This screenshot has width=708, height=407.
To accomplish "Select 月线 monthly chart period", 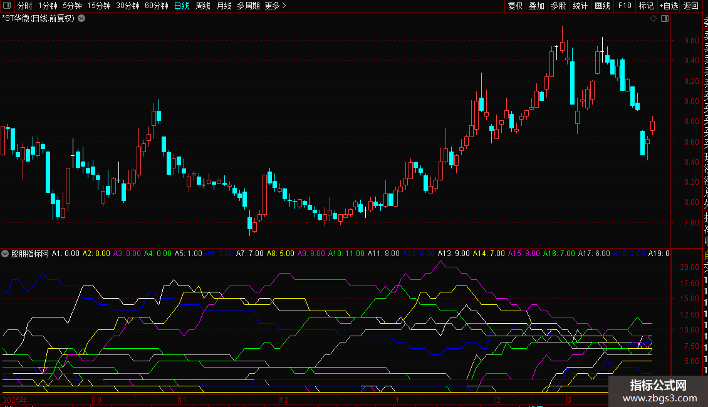I will (x=224, y=6).
